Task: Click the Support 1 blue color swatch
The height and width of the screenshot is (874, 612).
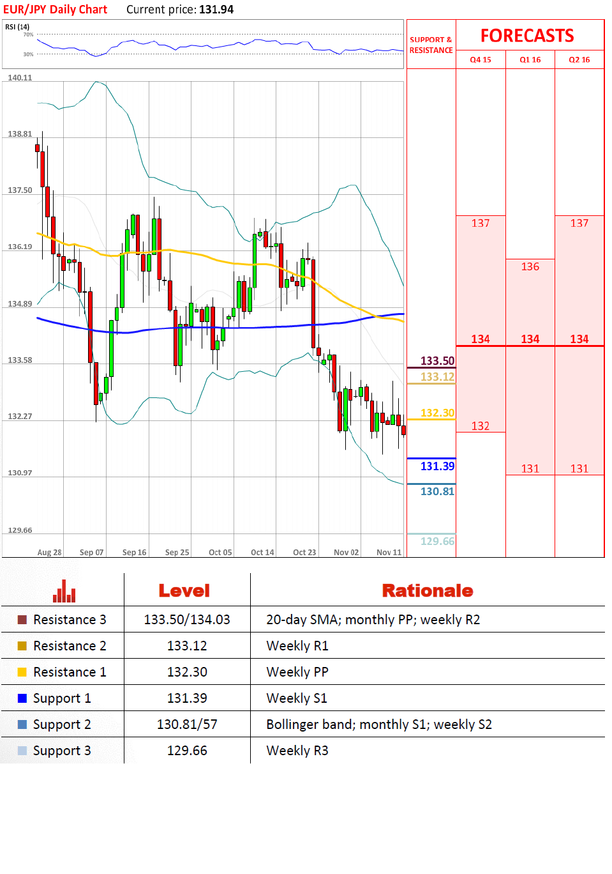Action: tap(22, 698)
